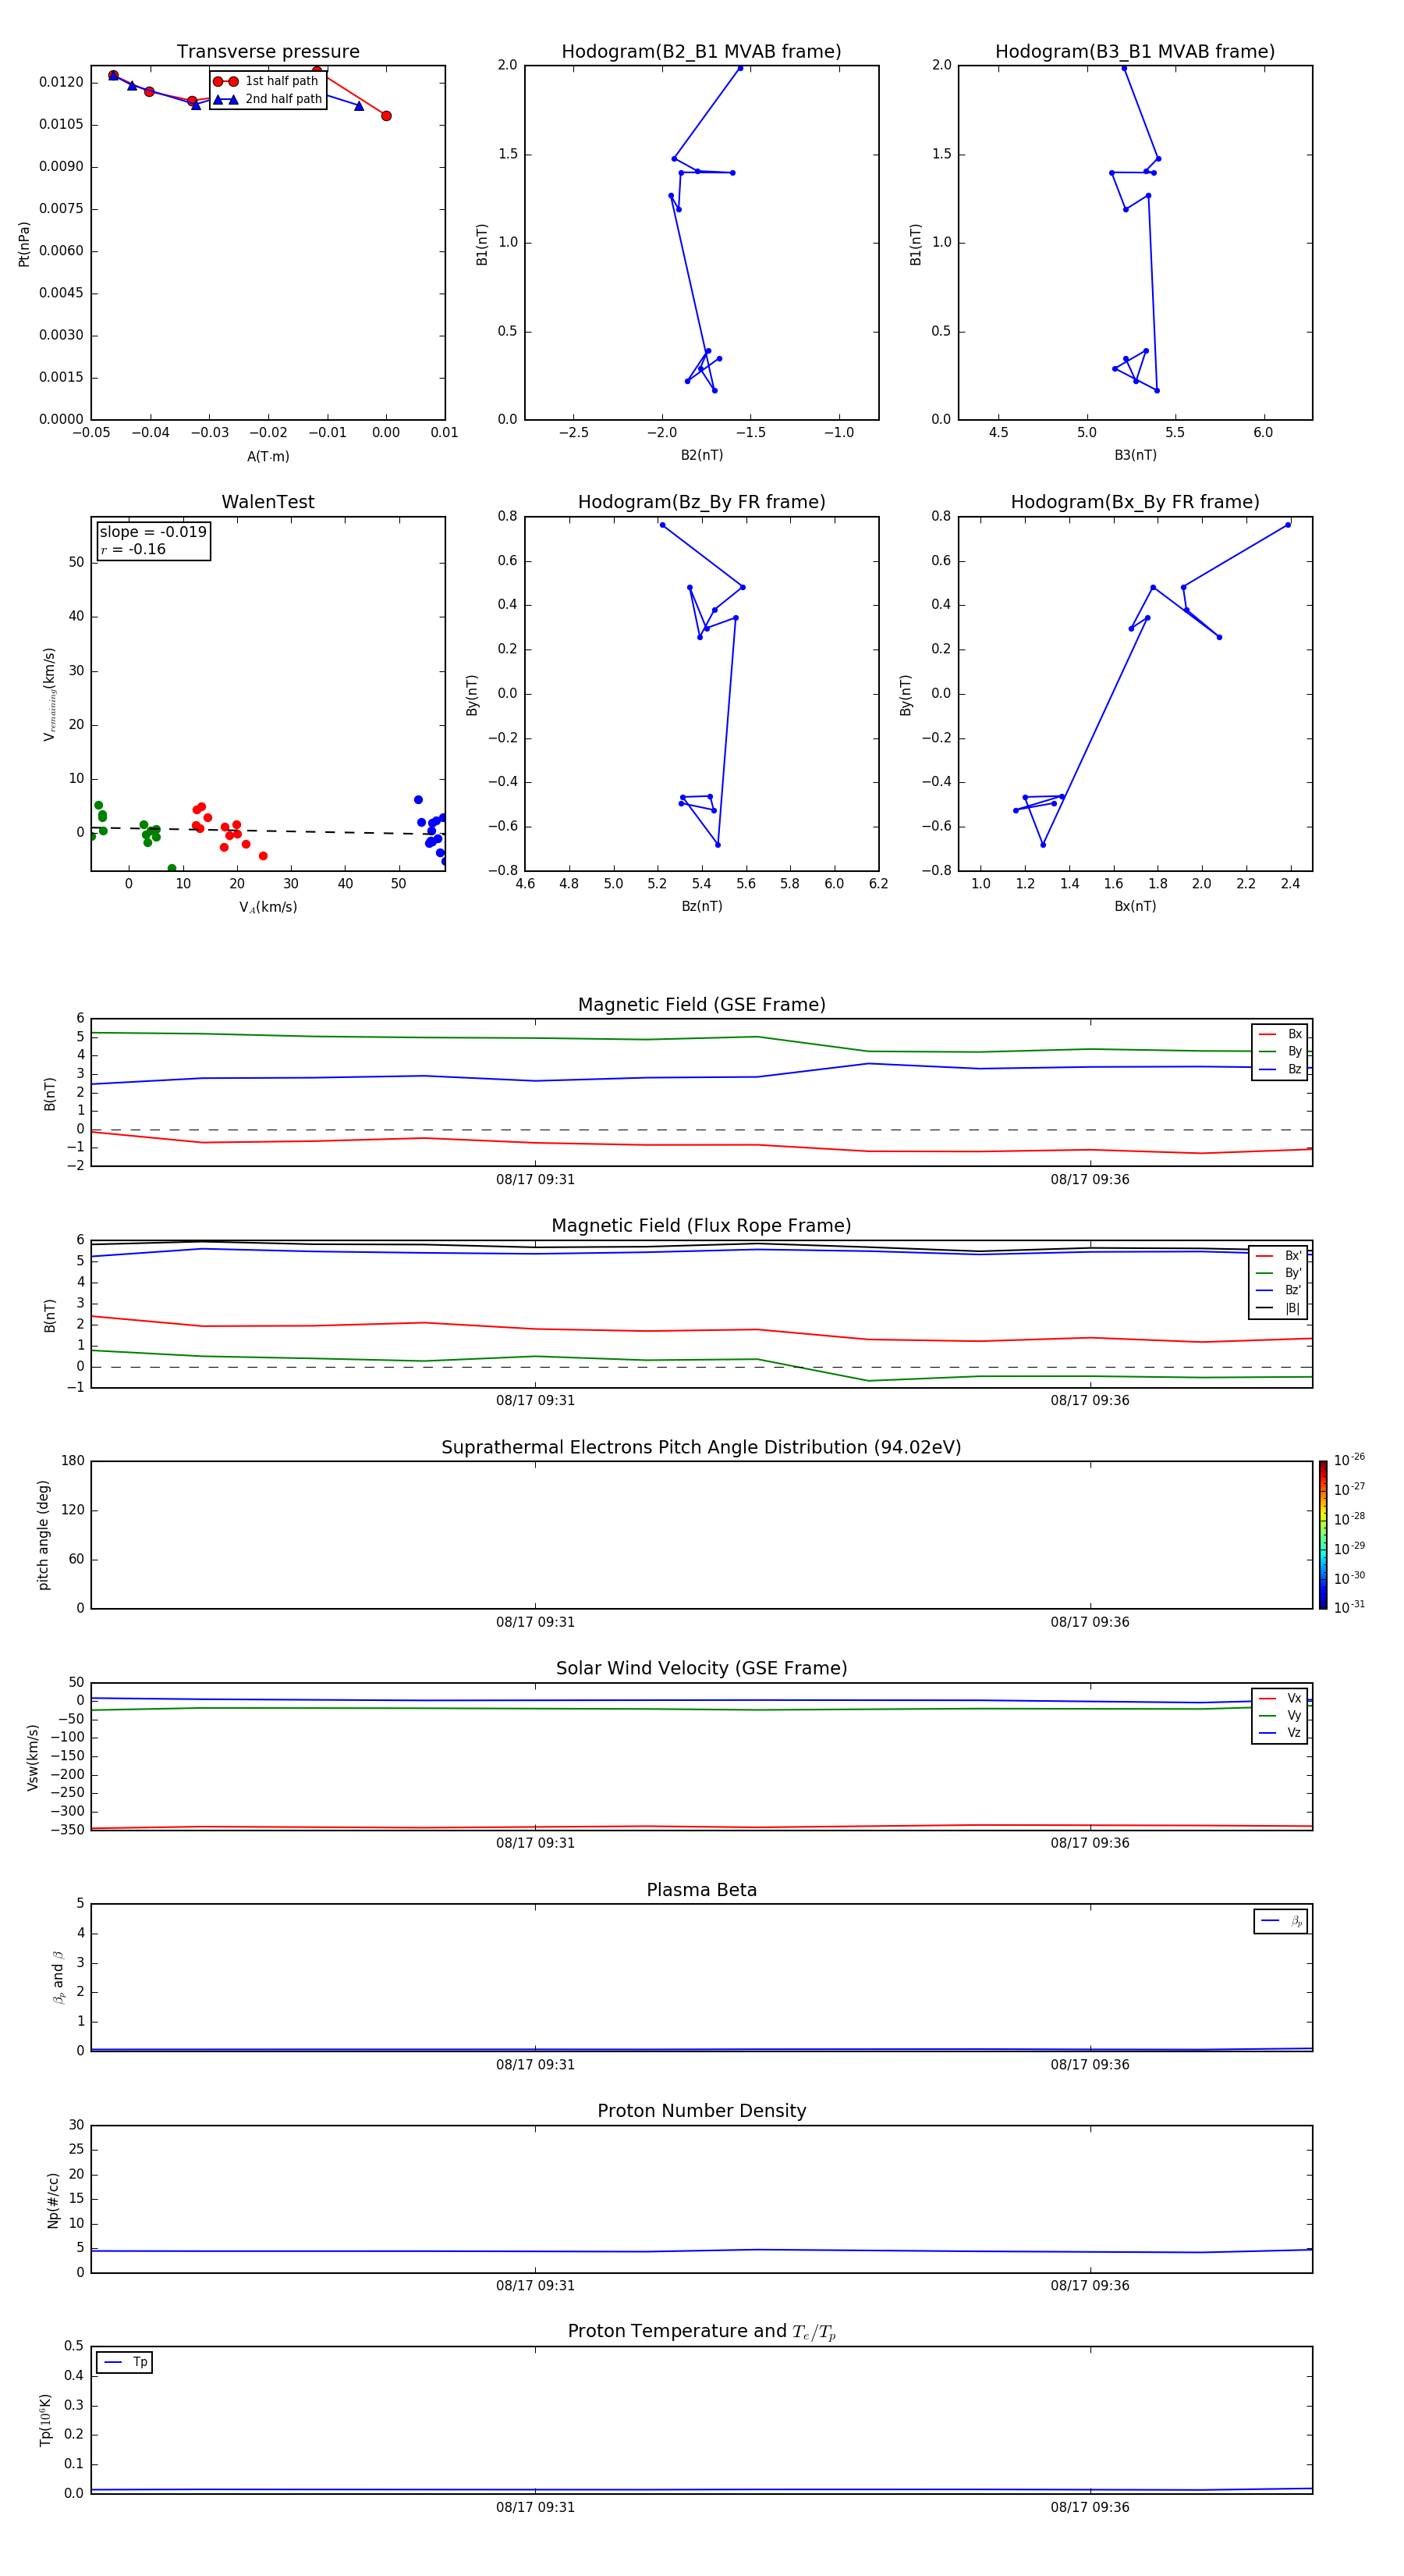This screenshot has height=2576, width=1404.
Task: Click the Suprathermal Electrons Pitch Angle title
Action: [x=701, y=1447]
